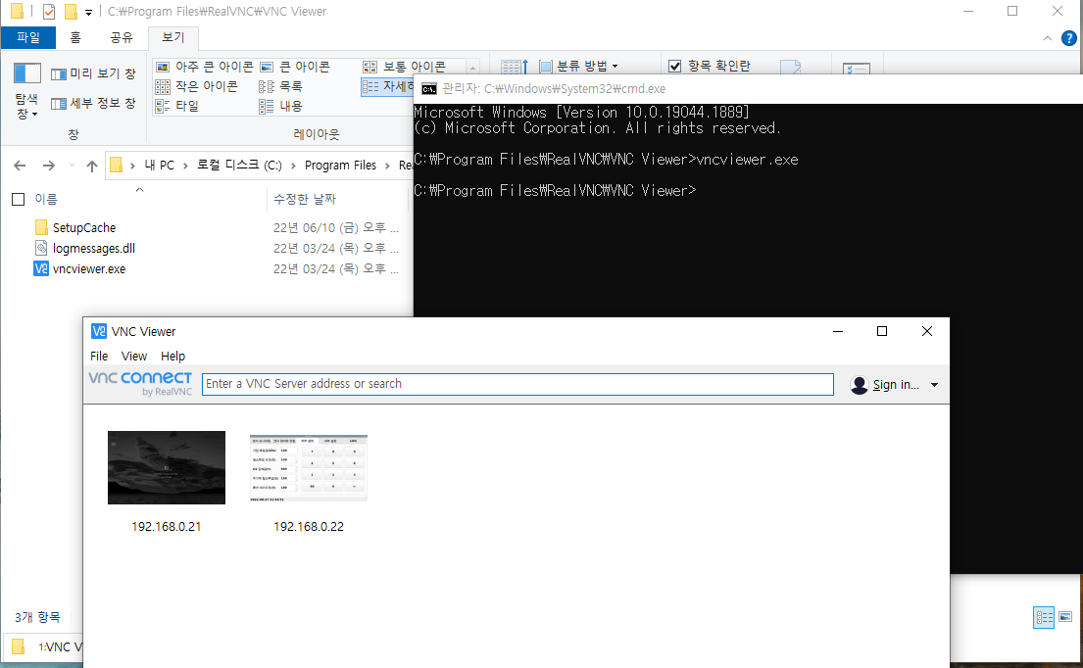
Task: Toggle the Details pane (세부 정보 창)
Action: pos(93,103)
